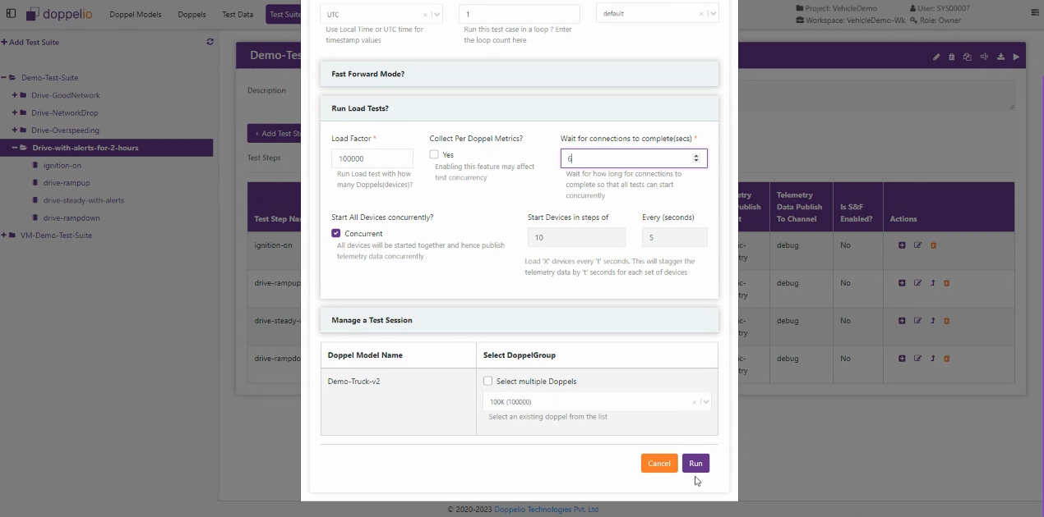Clear the 100K doppel group selection
Image resolution: width=1044 pixels, height=517 pixels.
point(694,402)
